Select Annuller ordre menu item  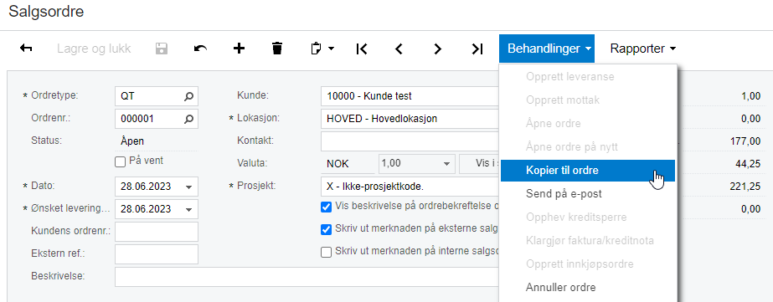(588, 287)
